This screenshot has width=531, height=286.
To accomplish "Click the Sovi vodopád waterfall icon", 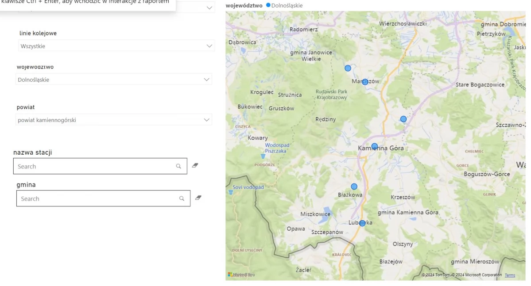I will (x=231, y=192).
